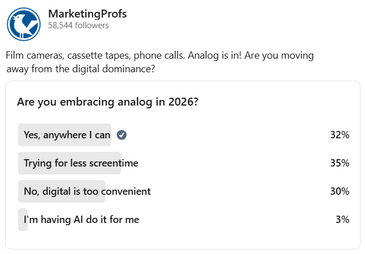Click the 32% result value
This screenshot has height=254, width=365.
(340, 135)
